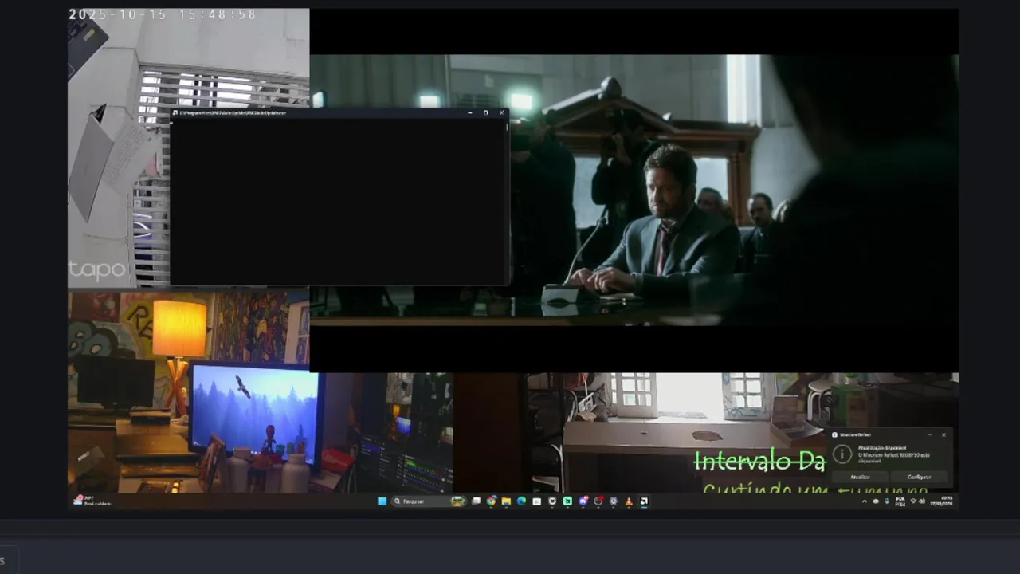This screenshot has width=1020, height=574.
Task: Open File Explorer folder icon
Action: coord(506,501)
